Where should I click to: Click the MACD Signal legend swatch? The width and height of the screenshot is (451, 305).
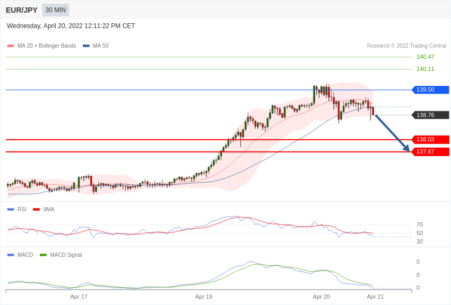click(43, 255)
